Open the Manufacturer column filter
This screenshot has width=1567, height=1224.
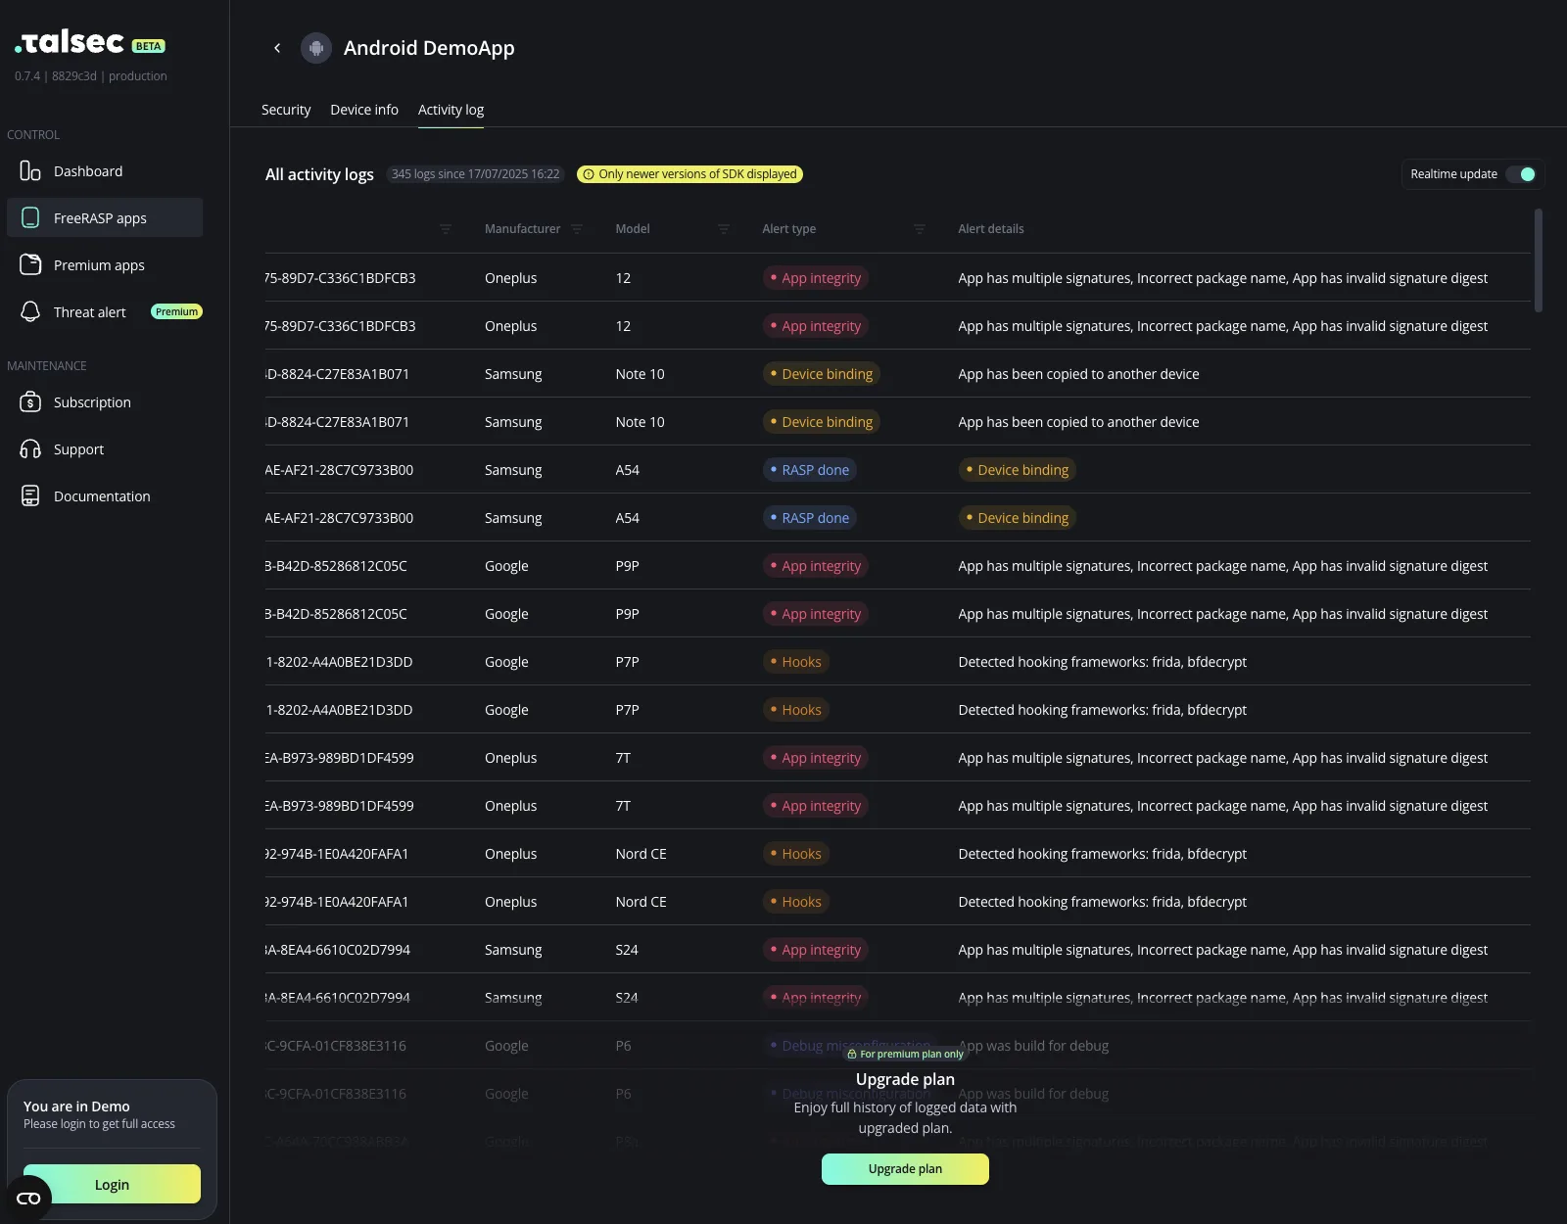click(577, 229)
